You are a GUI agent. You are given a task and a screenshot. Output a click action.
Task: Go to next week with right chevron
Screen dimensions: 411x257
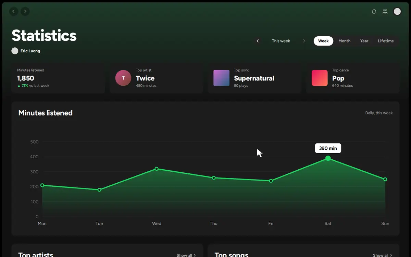click(304, 41)
